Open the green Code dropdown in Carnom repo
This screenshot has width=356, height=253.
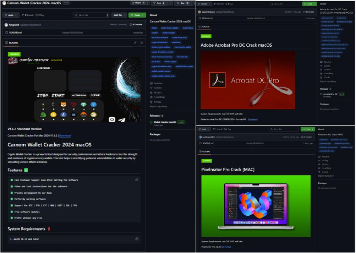tap(137, 15)
